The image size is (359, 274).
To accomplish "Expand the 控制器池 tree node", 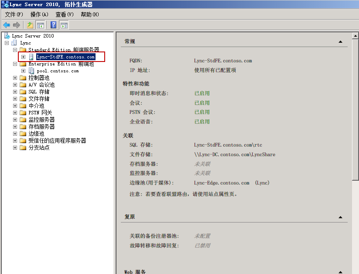I will pyautogui.click(x=15, y=78).
